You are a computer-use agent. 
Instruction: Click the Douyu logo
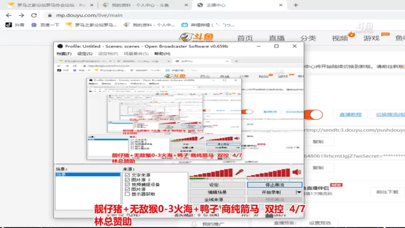point(196,37)
